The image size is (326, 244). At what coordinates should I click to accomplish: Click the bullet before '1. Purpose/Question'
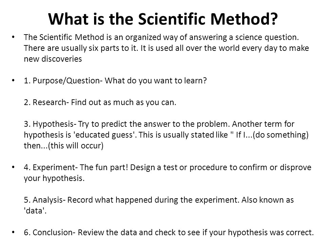(13, 81)
